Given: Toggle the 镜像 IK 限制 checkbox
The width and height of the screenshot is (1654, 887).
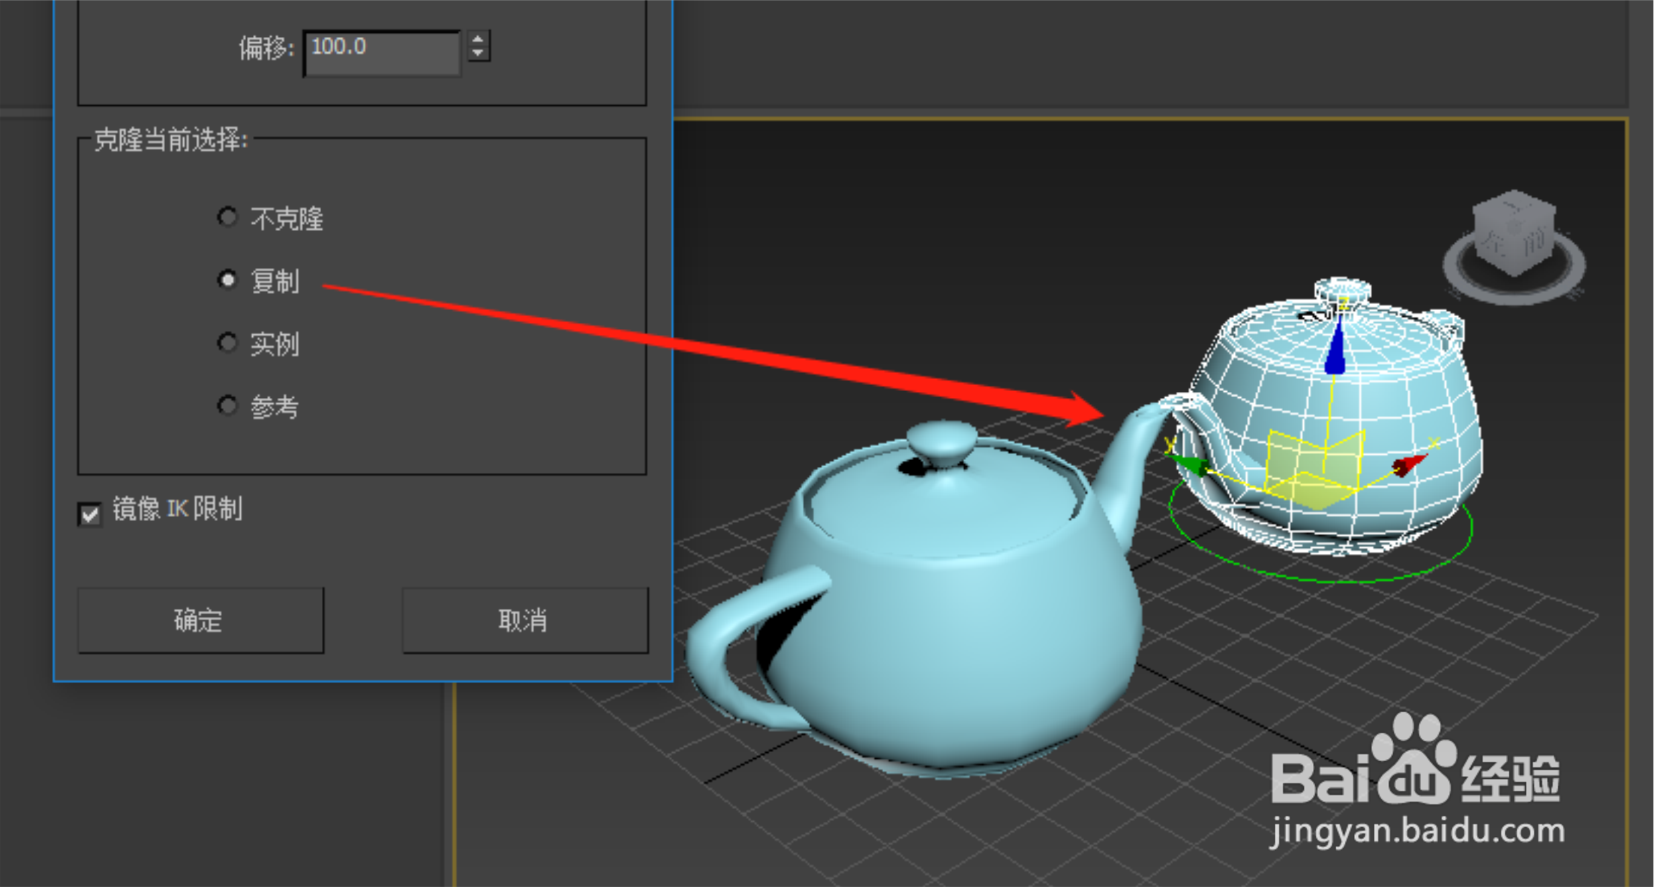Looking at the screenshot, I should 90,513.
